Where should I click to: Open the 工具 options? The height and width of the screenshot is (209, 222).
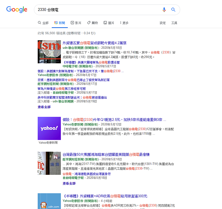(174, 23)
